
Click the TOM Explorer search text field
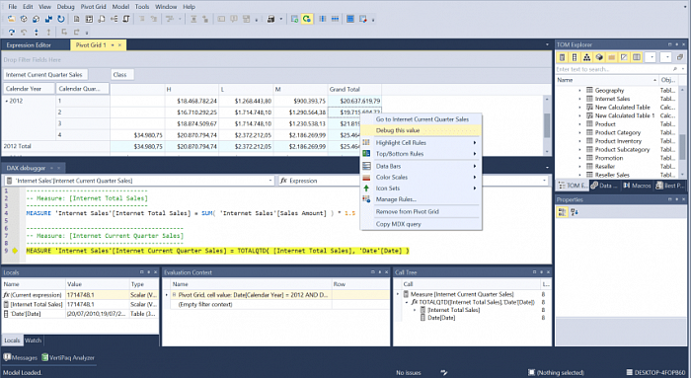pyautogui.click(x=613, y=69)
